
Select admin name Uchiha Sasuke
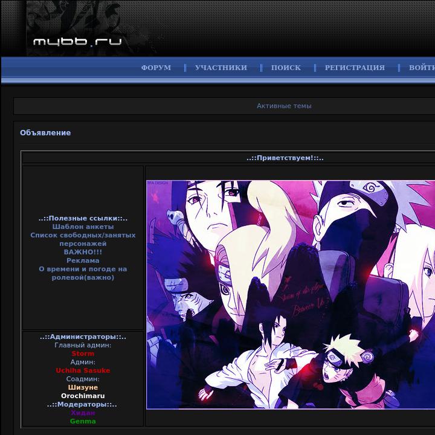[x=83, y=370]
